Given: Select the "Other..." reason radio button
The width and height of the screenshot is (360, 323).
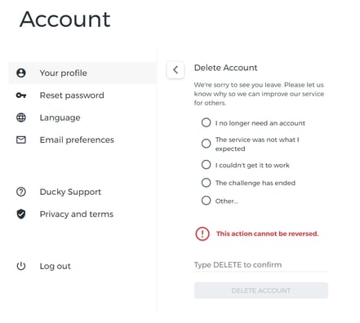Looking at the screenshot, I should pyautogui.click(x=206, y=201).
